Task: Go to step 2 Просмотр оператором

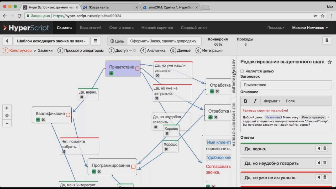Action: click(81, 50)
